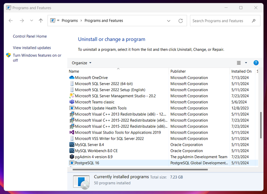Image resolution: width=267 pixels, height=194 pixels.
Task: Click the PostgreSQL 16 elephant icon
Action: (x=72, y=163)
